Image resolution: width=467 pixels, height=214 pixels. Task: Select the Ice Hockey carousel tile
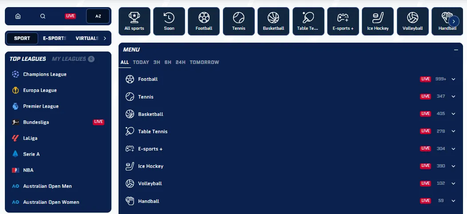(x=378, y=21)
